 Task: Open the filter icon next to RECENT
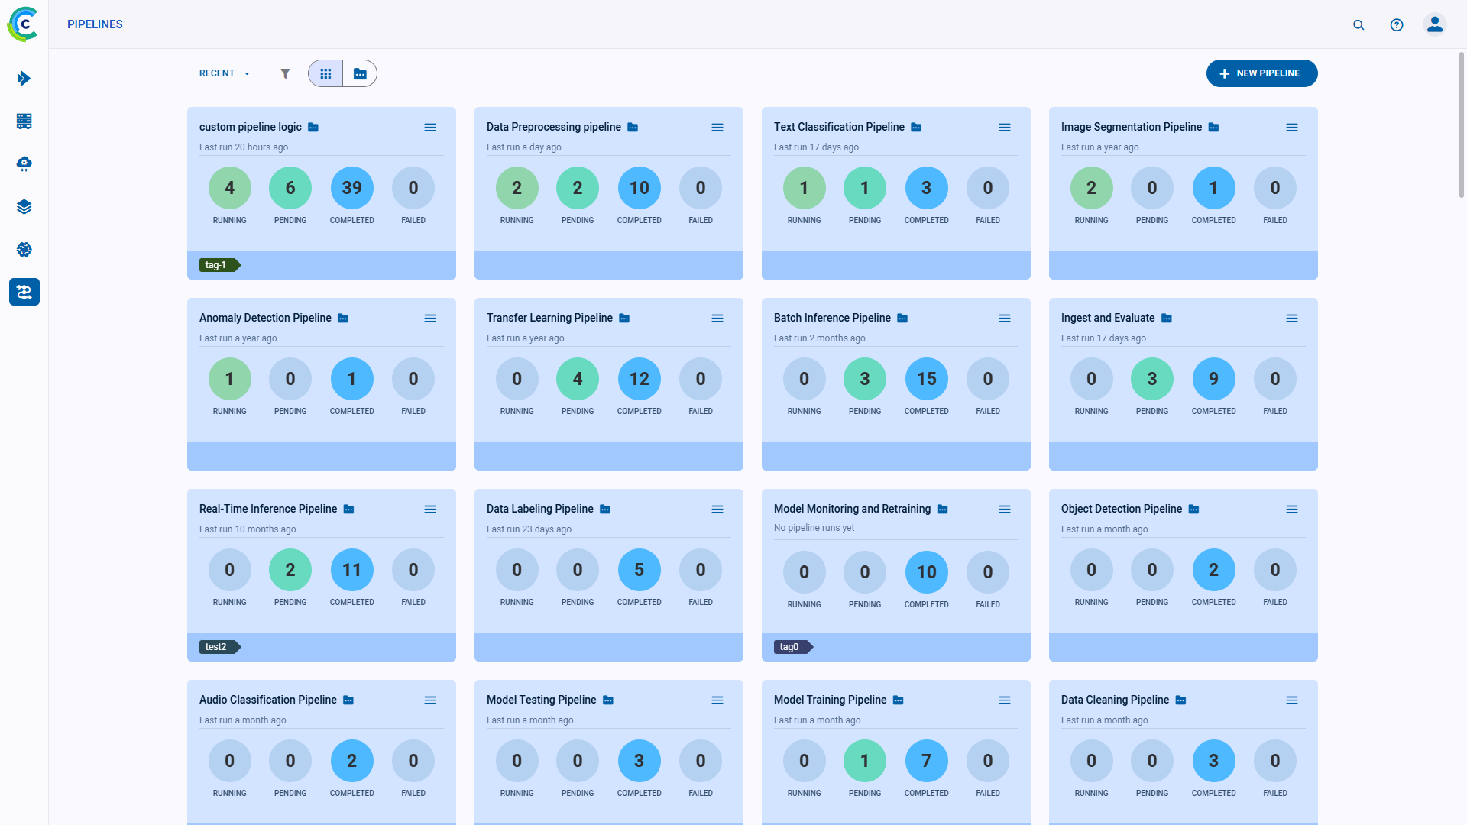(x=286, y=73)
